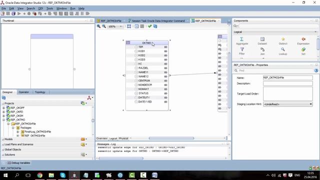The image size is (320, 180).
Task: Switch to the Physical mapping tab
Action: (x=123, y=138)
